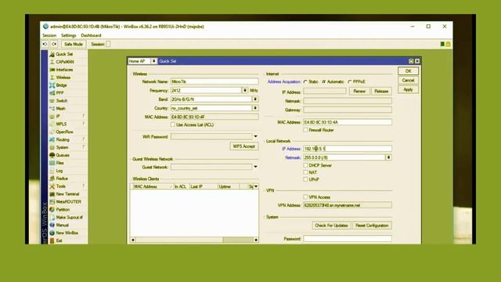Open Queues from the sidebar
501x282 pixels.
(x=63, y=155)
